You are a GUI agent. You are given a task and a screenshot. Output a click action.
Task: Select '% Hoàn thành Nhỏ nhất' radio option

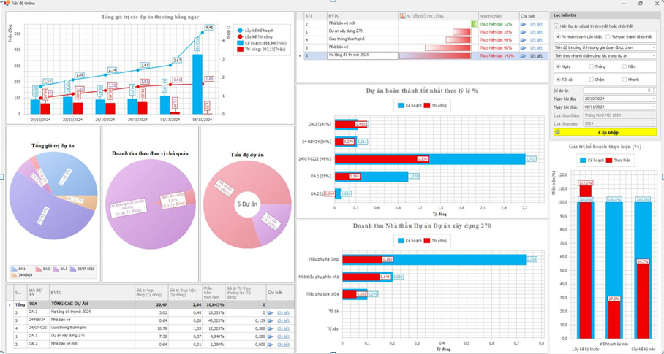click(608, 36)
